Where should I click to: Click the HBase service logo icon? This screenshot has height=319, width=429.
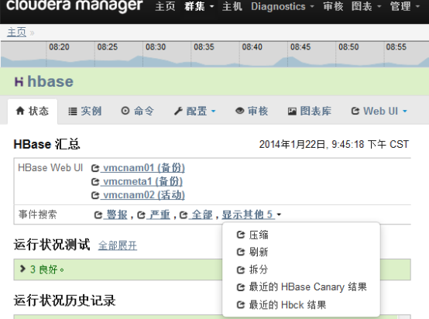pyautogui.click(x=19, y=81)
